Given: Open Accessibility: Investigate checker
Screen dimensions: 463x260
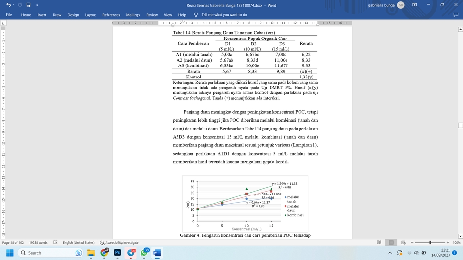Looking at the screenshot, I should click(119, 243).
